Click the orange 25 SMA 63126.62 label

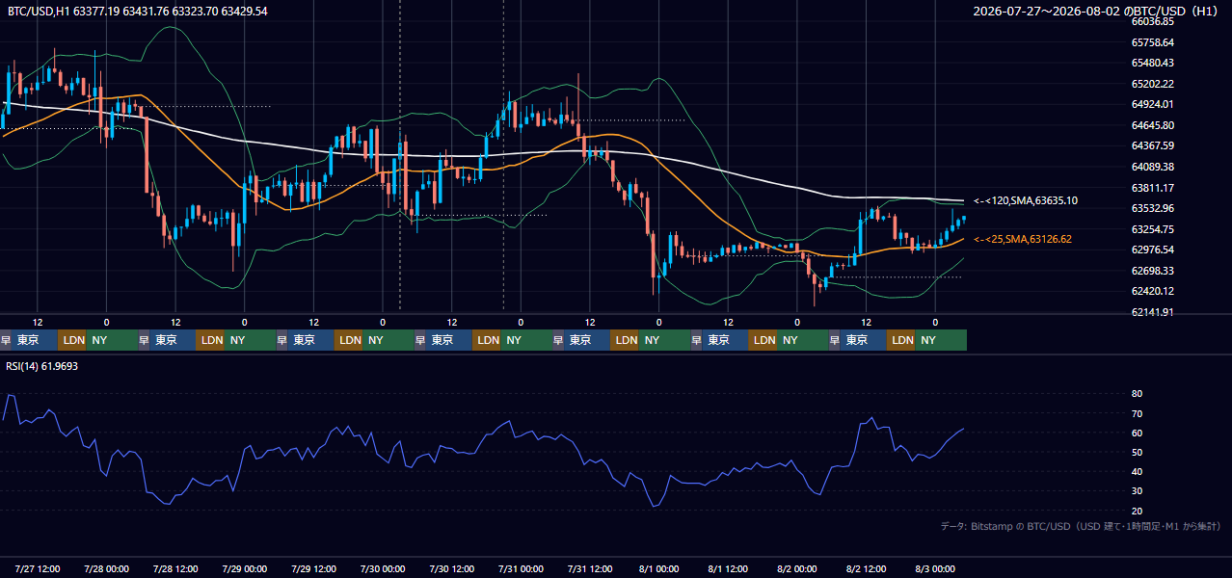[1023, 239]
